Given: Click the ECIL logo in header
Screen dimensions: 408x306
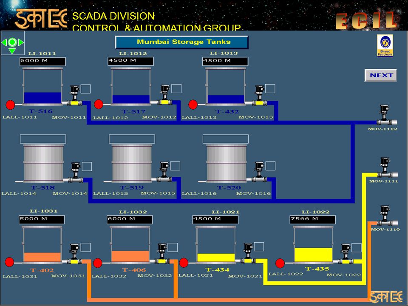Looking at the screenshot, I should 366,20.
